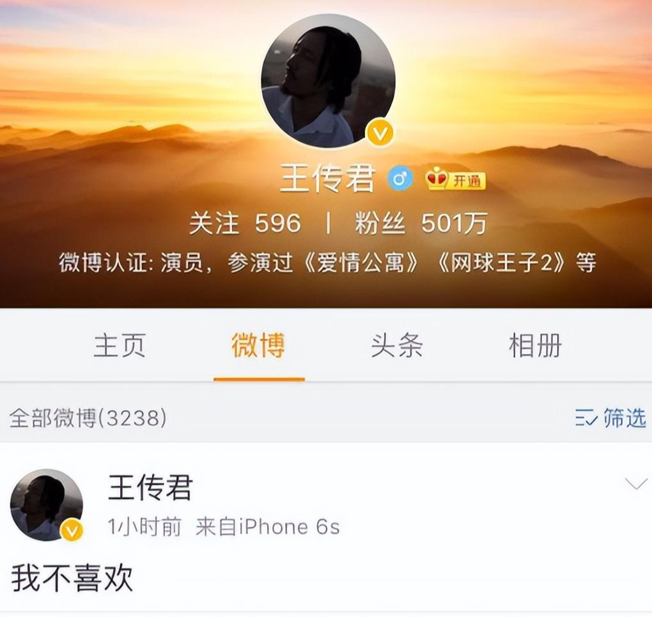652x617 pixels.
Task: Click the verified V badge on post avatar
Action: tap(72, 529)
